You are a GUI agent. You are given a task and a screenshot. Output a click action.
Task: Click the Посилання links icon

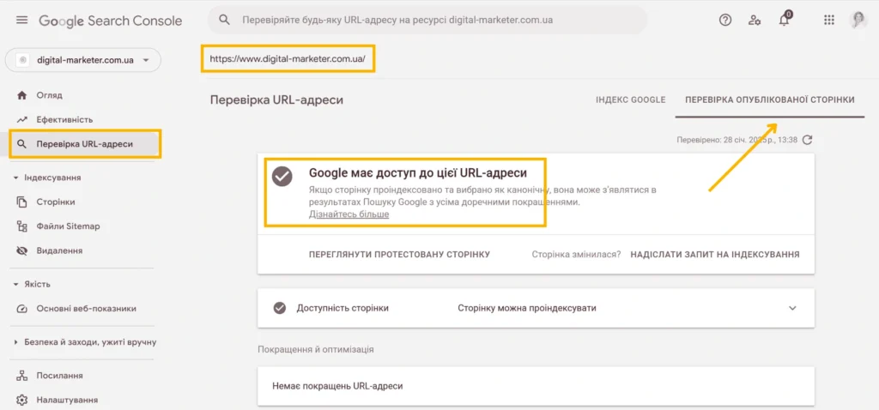tap(21, 376)
